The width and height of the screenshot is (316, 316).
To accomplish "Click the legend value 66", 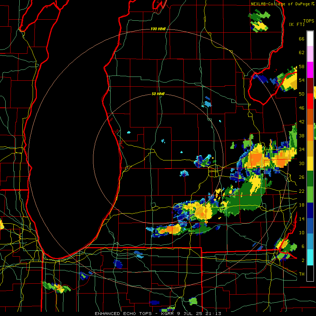I will pyautogui.click(x=302, y=39).
